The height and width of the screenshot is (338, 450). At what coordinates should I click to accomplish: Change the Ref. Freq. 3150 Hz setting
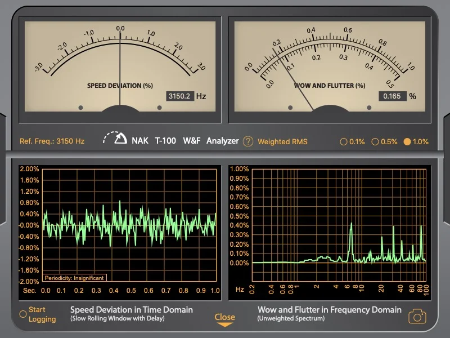tap(52, 141)
